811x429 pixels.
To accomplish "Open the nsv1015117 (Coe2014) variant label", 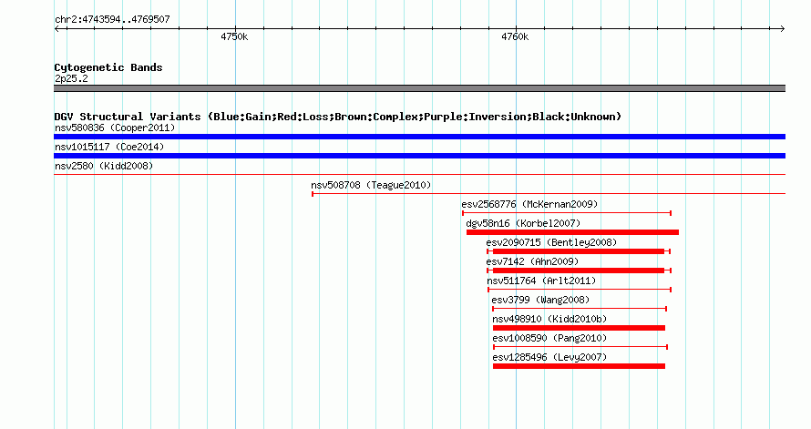I will pos(109,147).
